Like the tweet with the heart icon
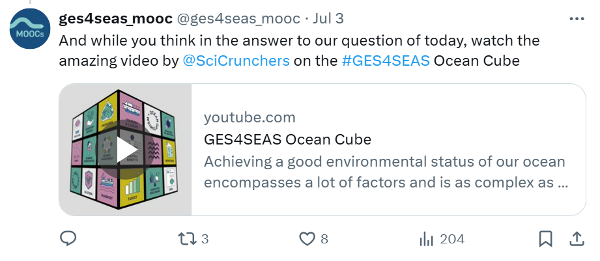The image size is (600, 261). pyautogui.click(x=307, y=239)
